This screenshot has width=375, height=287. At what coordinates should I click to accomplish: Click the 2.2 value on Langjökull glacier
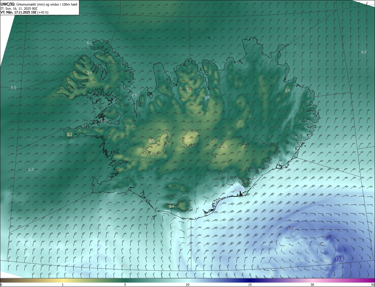(152, 141)
